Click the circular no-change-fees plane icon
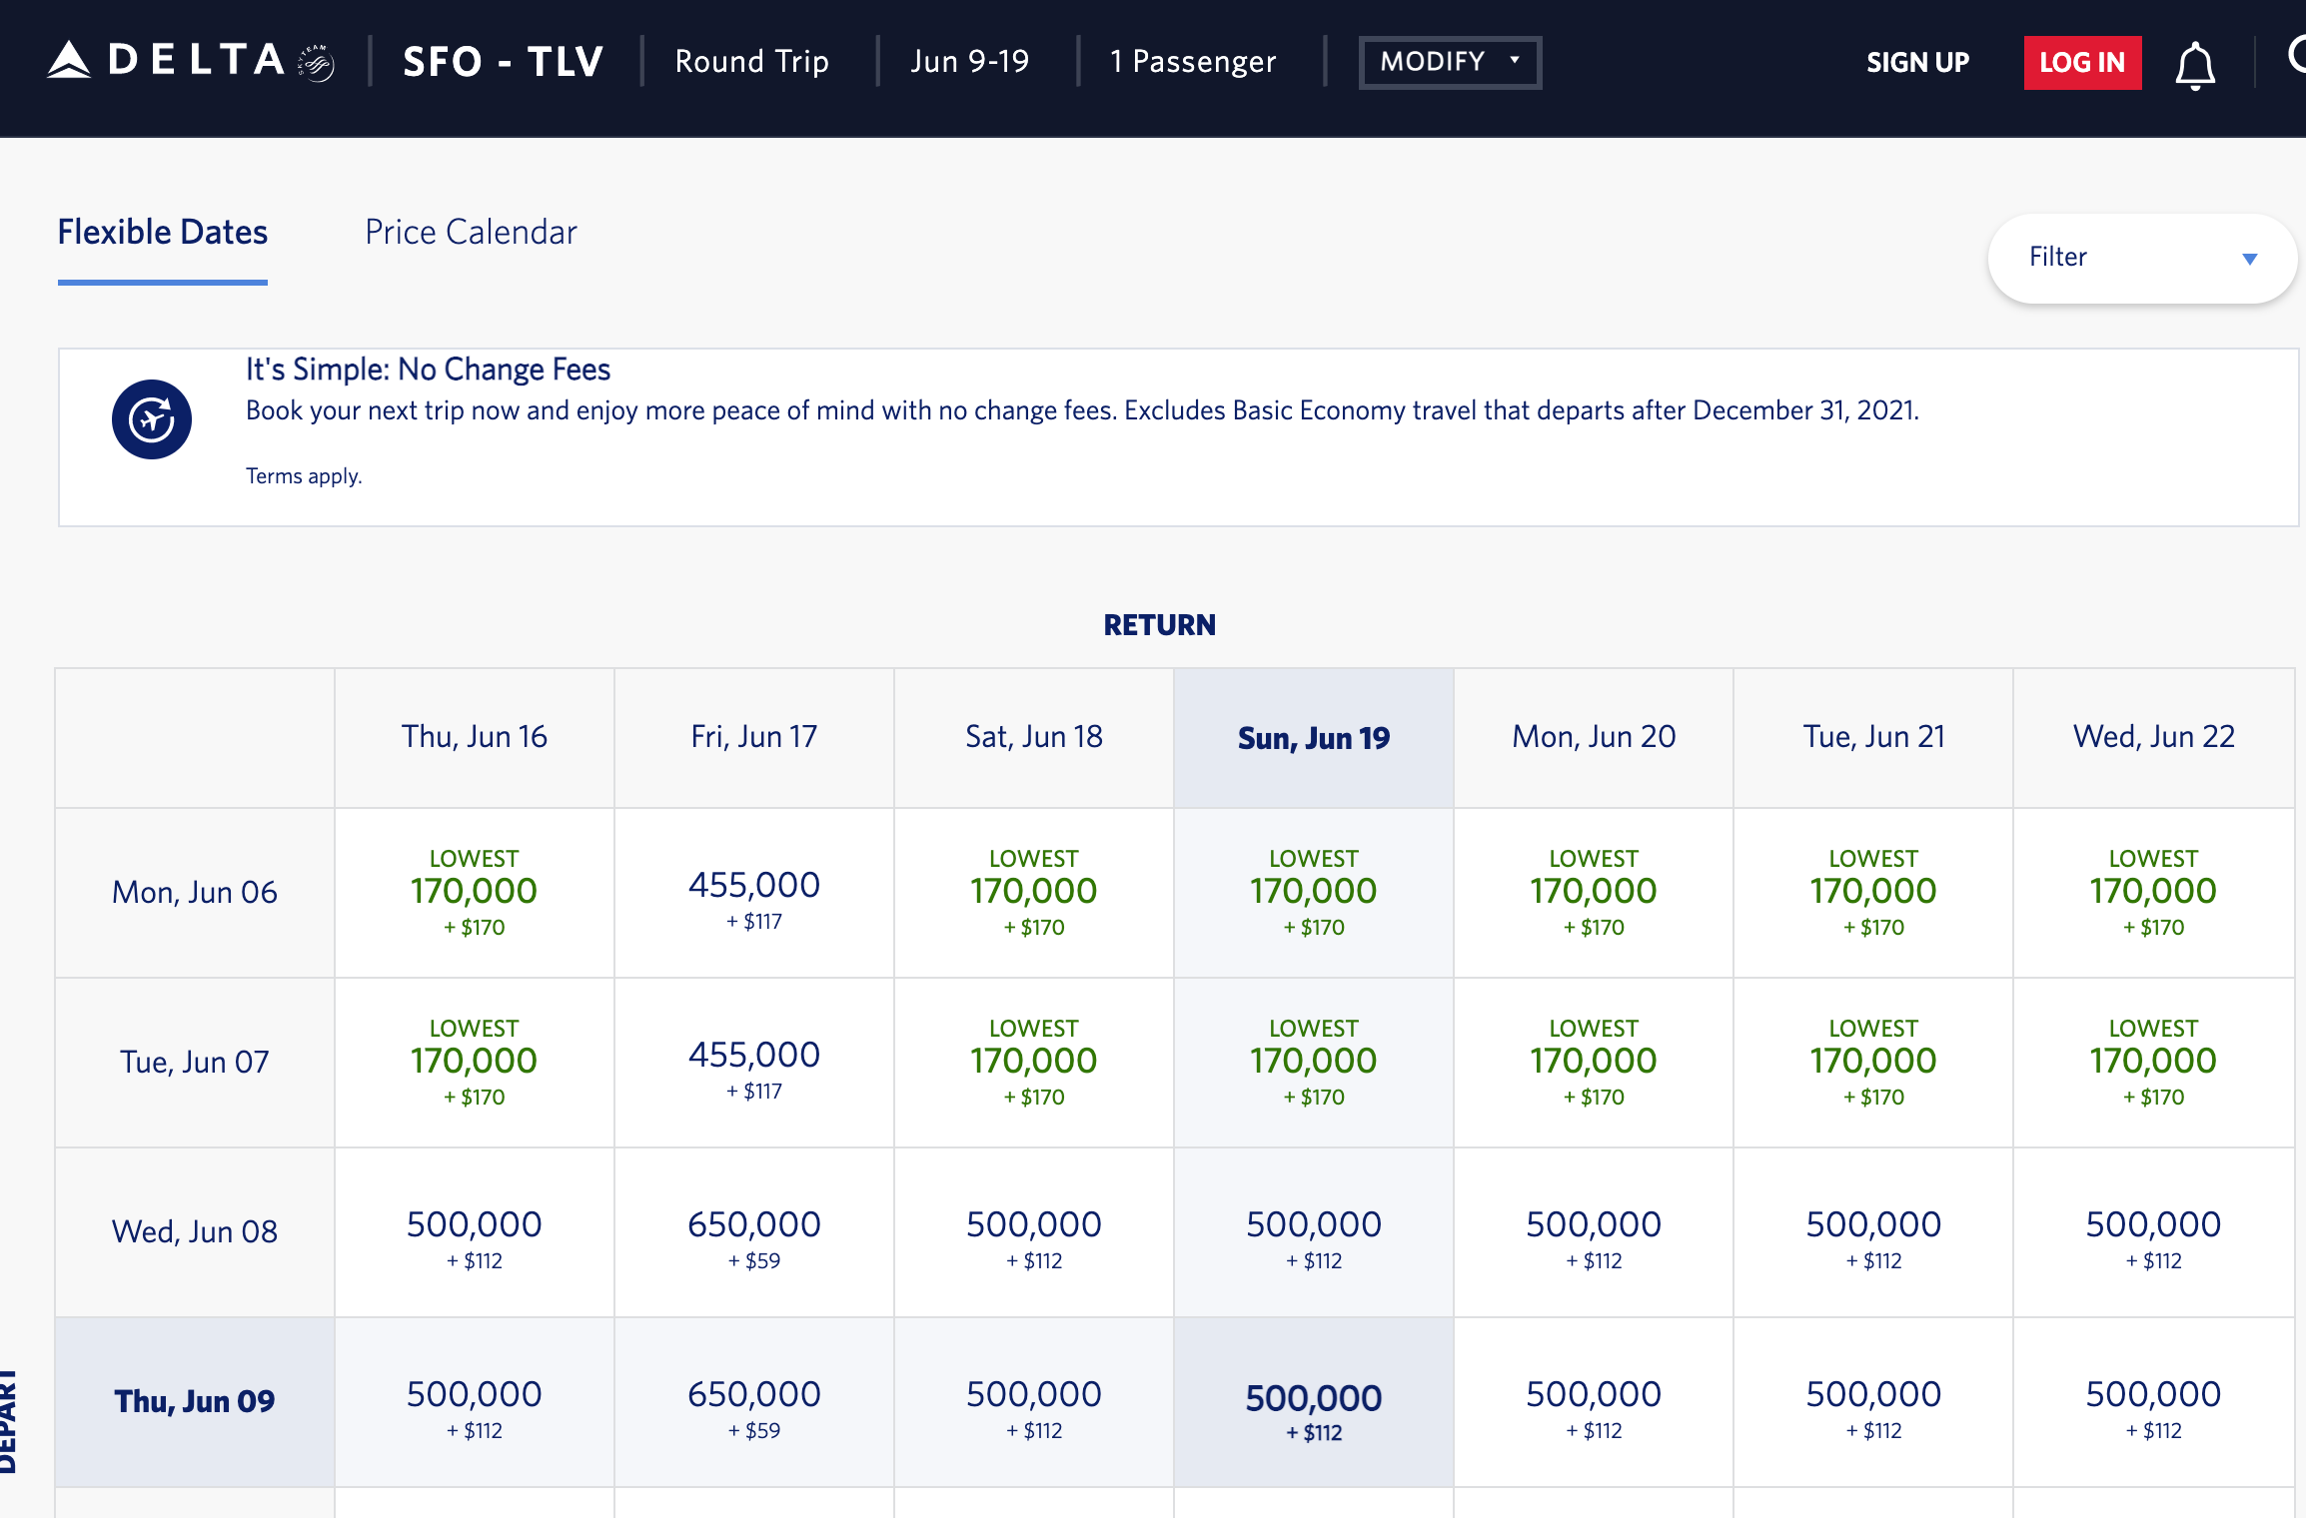 pyautogui.click(x=152, y=419)
